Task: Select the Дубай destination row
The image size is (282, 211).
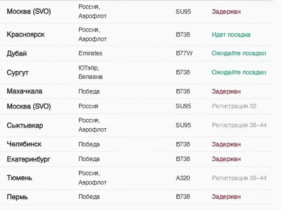Action: pos(17,54)
